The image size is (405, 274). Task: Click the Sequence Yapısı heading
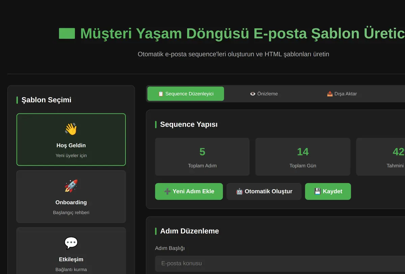click(189, 124)
